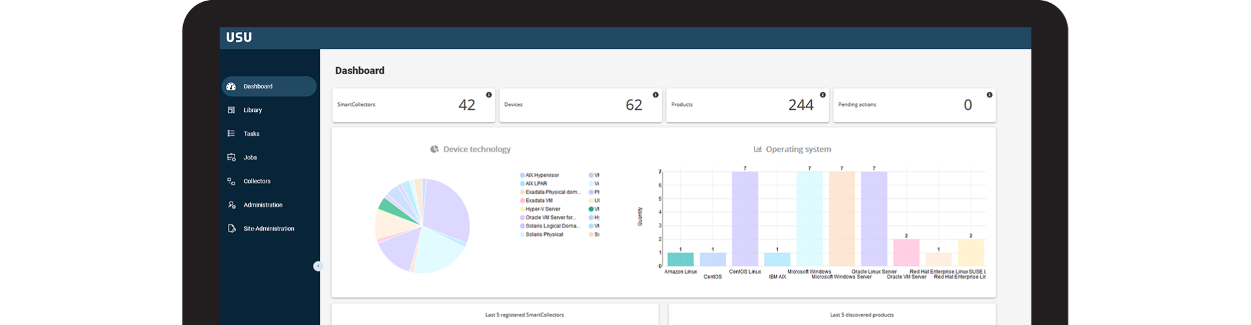Click the Dashboard gauge icon
The image size is (1251, 325).
[x=231, y=86]
